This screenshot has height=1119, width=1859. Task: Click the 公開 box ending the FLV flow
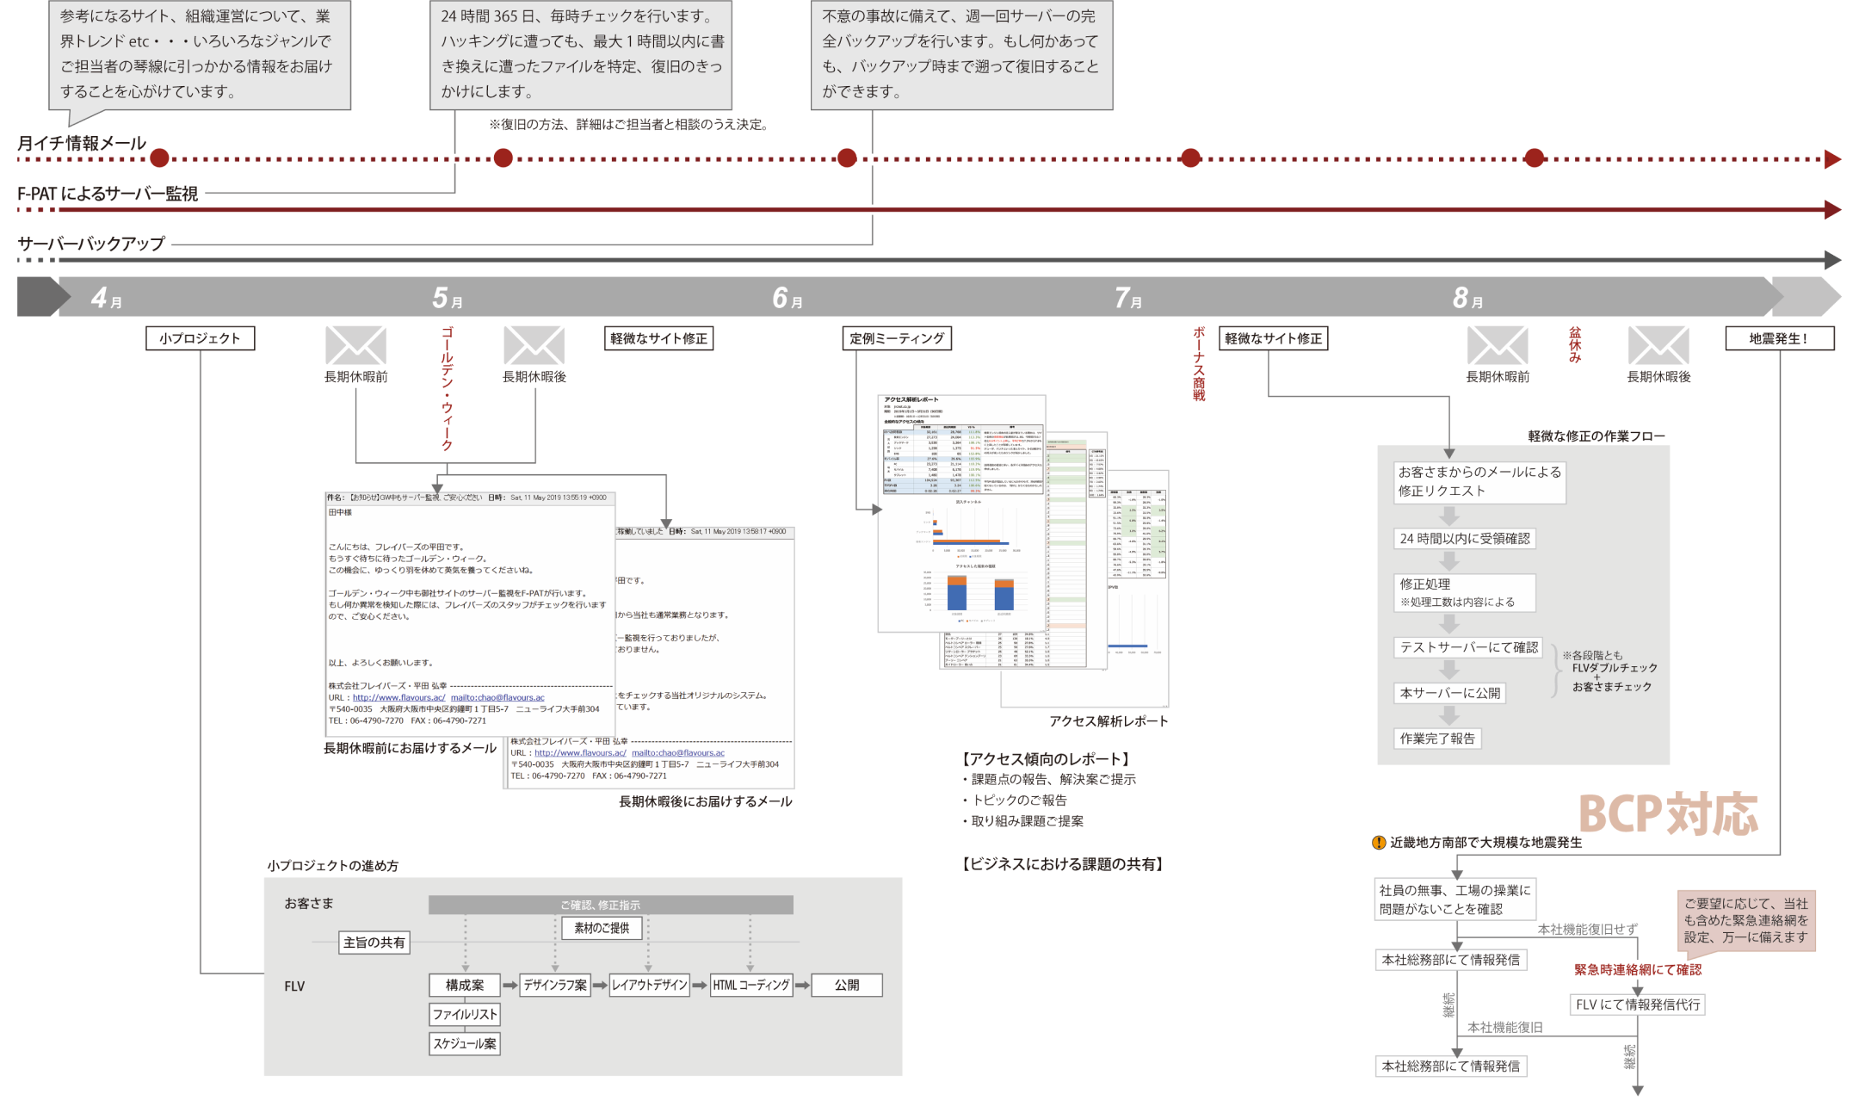[846, 985]
